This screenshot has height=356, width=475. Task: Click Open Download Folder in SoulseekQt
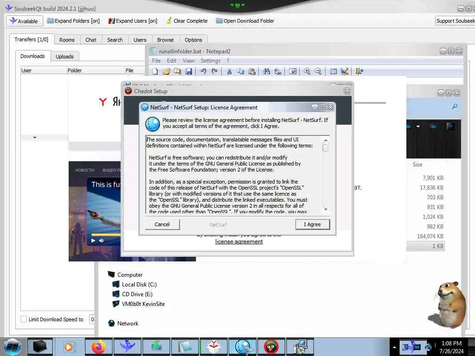coord(245,21)
